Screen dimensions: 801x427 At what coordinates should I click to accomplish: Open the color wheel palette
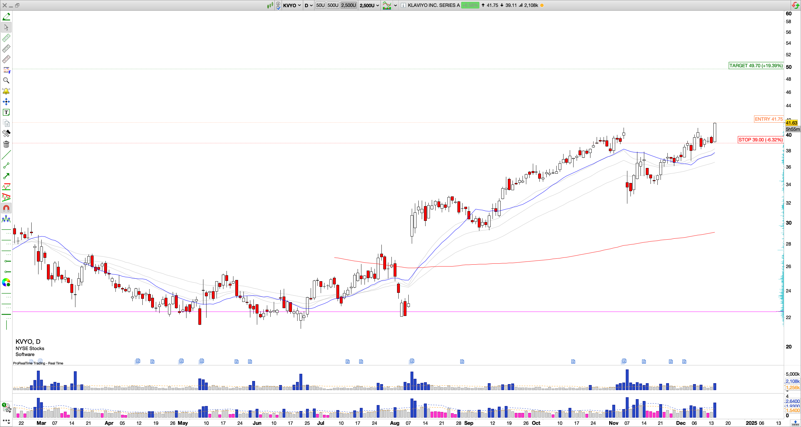pyautogui.click(x=6, y=283)
